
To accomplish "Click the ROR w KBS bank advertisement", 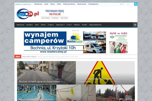I will click(x=118, y=43).
